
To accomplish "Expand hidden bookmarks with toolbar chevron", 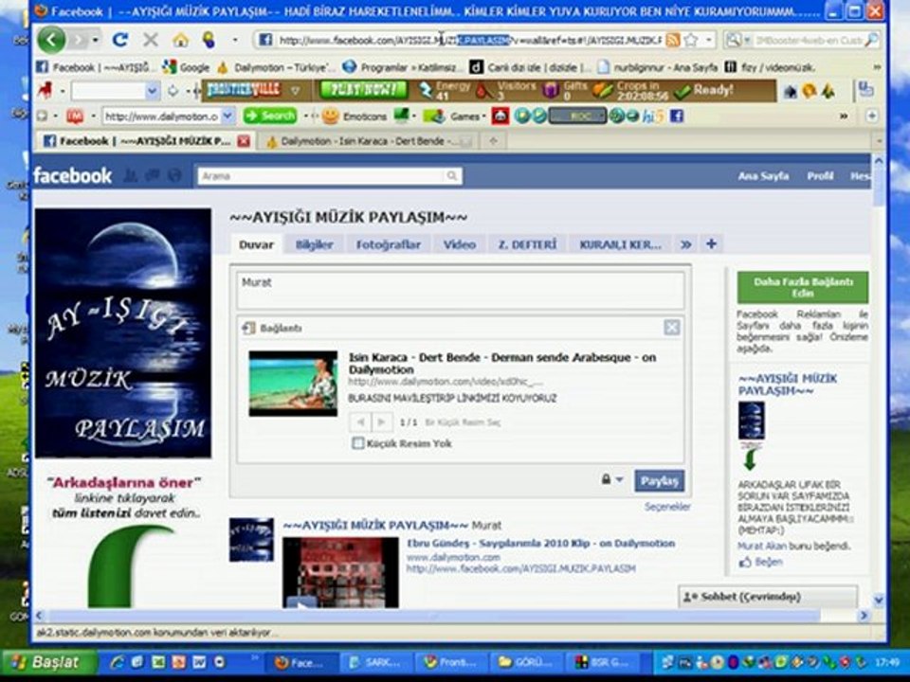I will pos(876,67).
